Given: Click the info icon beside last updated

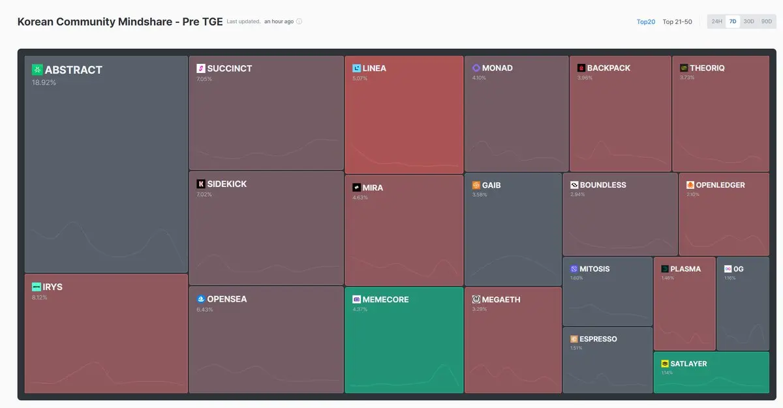Looking at the screenshot, I should point(299,22).
